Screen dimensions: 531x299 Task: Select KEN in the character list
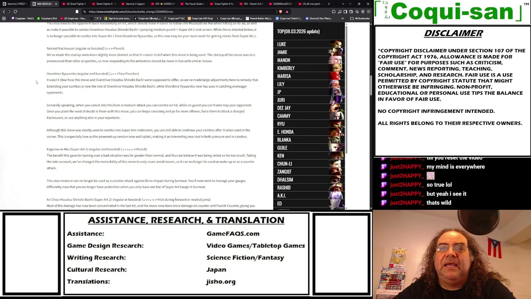309,156
